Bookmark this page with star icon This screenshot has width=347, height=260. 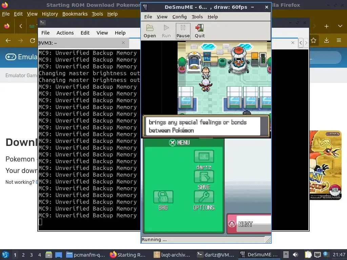(x=313, y=41)
